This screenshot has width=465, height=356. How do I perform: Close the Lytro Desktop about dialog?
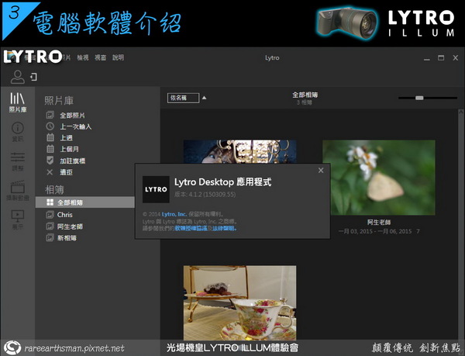tap(321, 170)
